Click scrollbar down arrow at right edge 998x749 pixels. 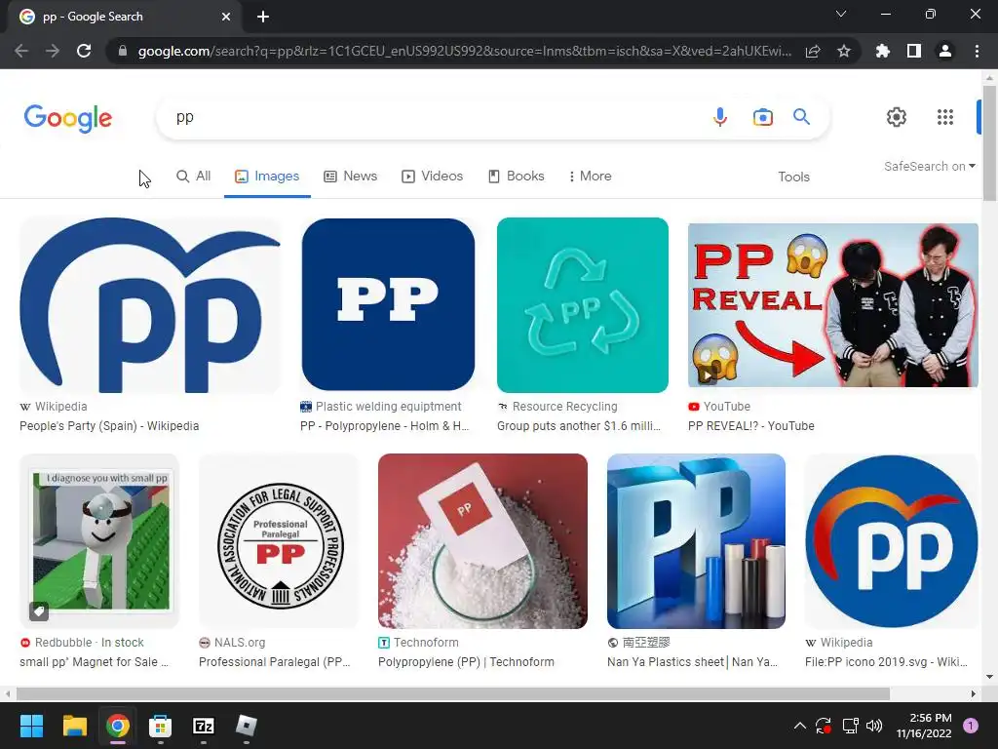click(x=989, y=677)
